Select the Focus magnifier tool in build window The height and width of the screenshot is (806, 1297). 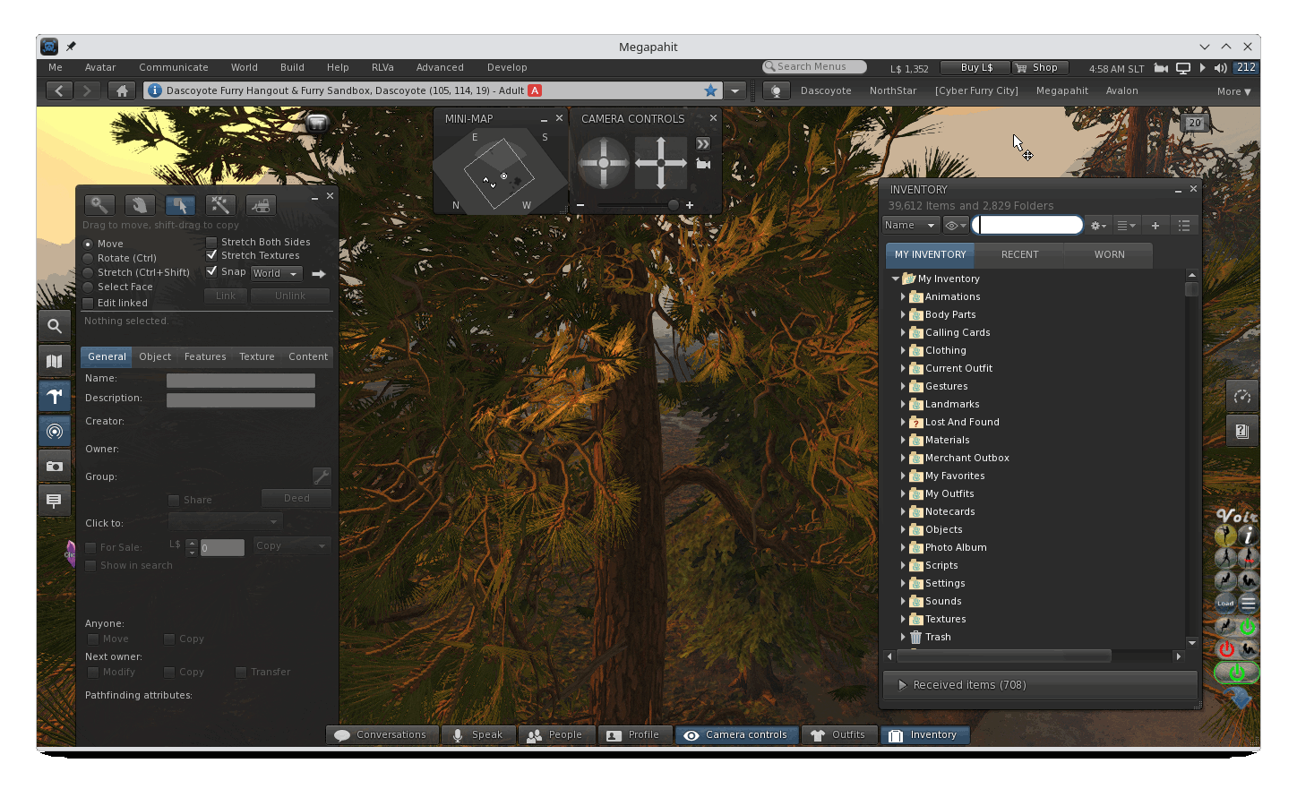pyautogui.click(x=99, y=204)
